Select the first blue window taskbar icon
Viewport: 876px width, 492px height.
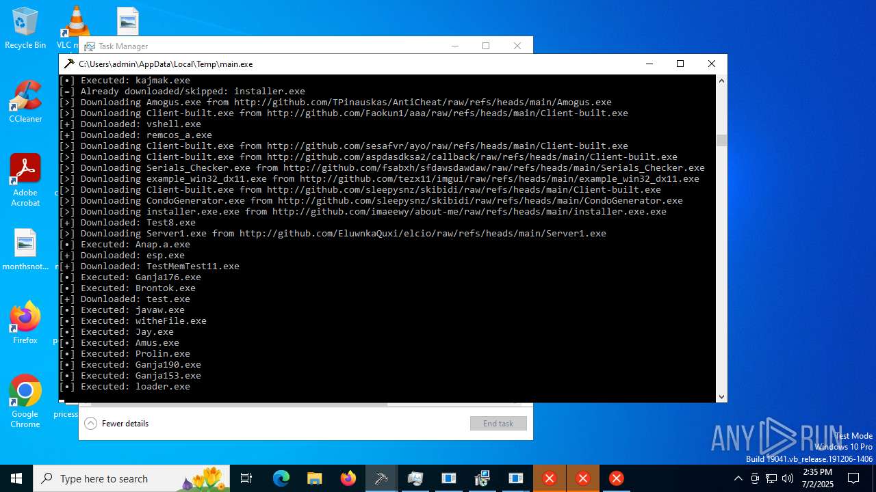(x=448, y=478)
